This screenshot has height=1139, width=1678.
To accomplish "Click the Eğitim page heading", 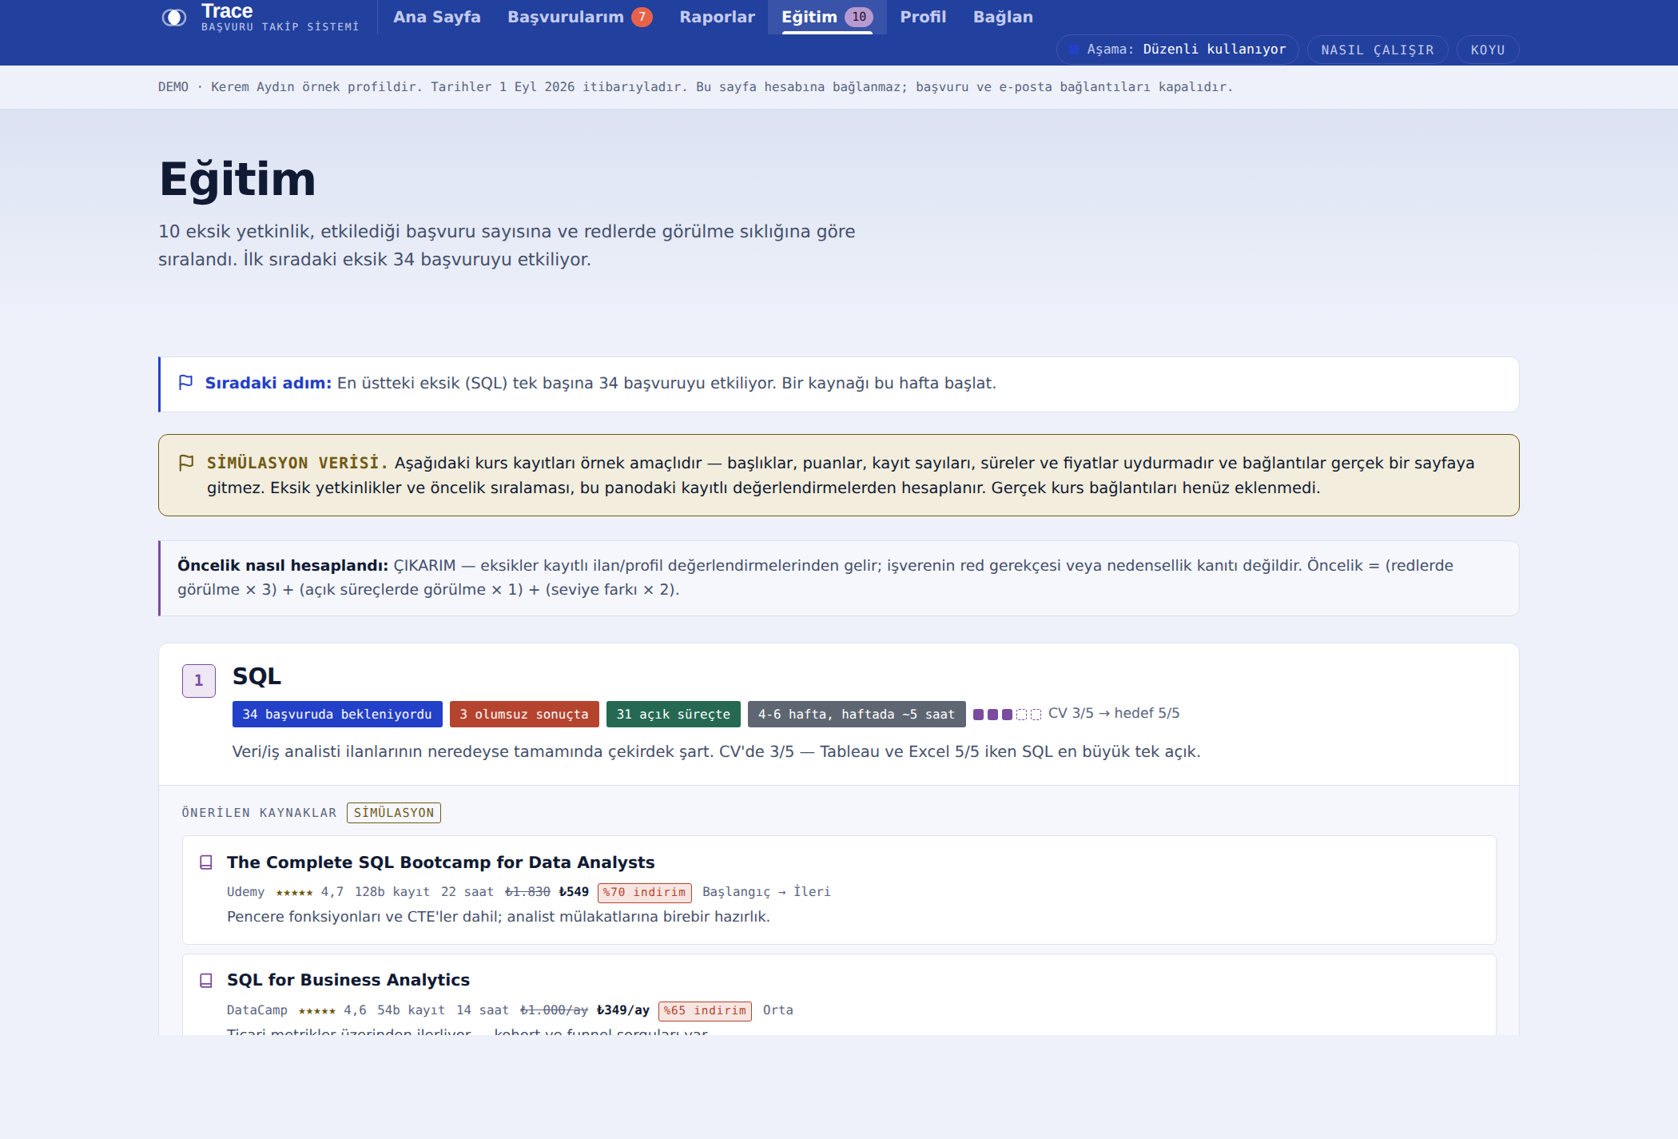I will (237, 179).
